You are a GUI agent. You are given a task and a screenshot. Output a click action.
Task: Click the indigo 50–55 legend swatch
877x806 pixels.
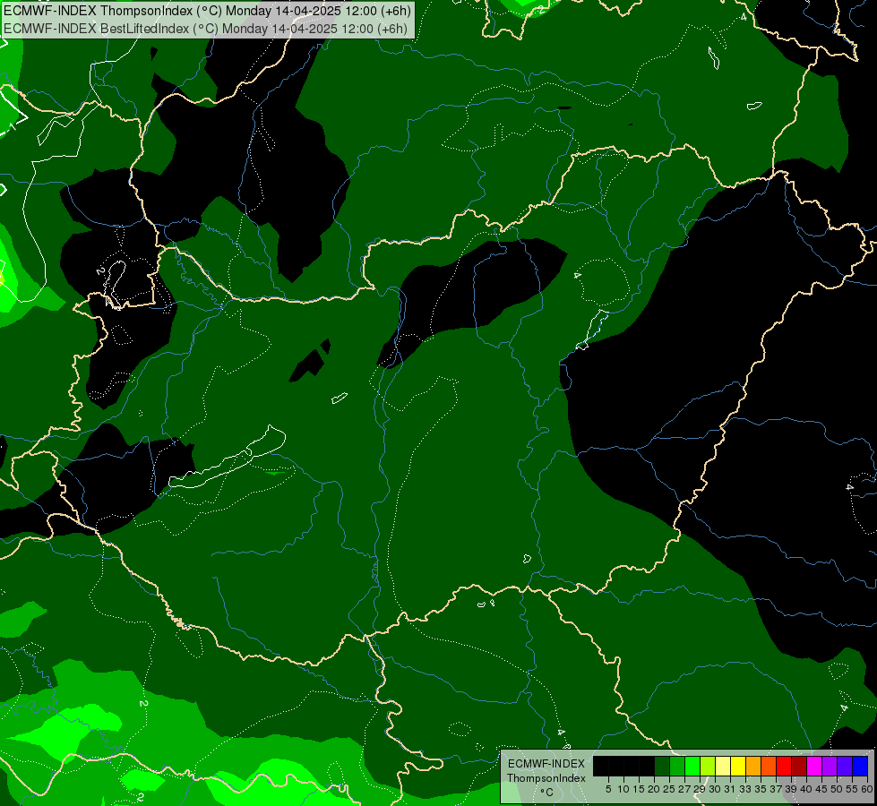pyautogui.click(x=845, y=766)
